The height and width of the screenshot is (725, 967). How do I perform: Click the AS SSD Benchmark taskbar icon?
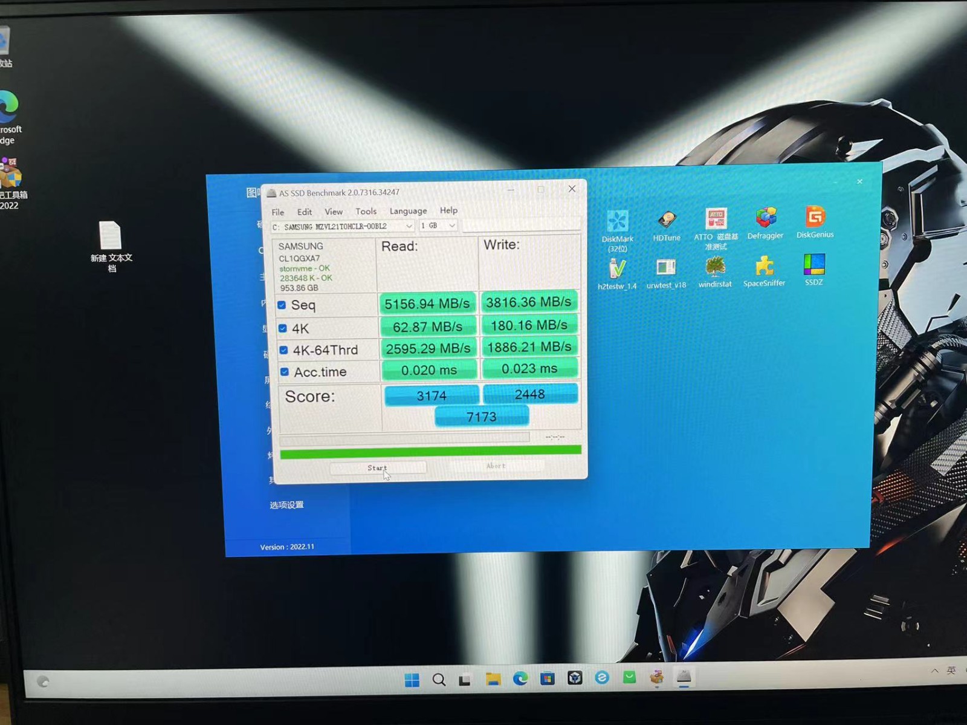(684, 677)
